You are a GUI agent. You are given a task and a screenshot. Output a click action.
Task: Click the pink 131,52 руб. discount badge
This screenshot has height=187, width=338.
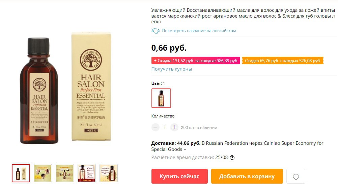(x=196, y=61)
